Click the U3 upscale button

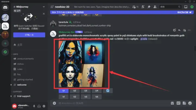(86, 91)
